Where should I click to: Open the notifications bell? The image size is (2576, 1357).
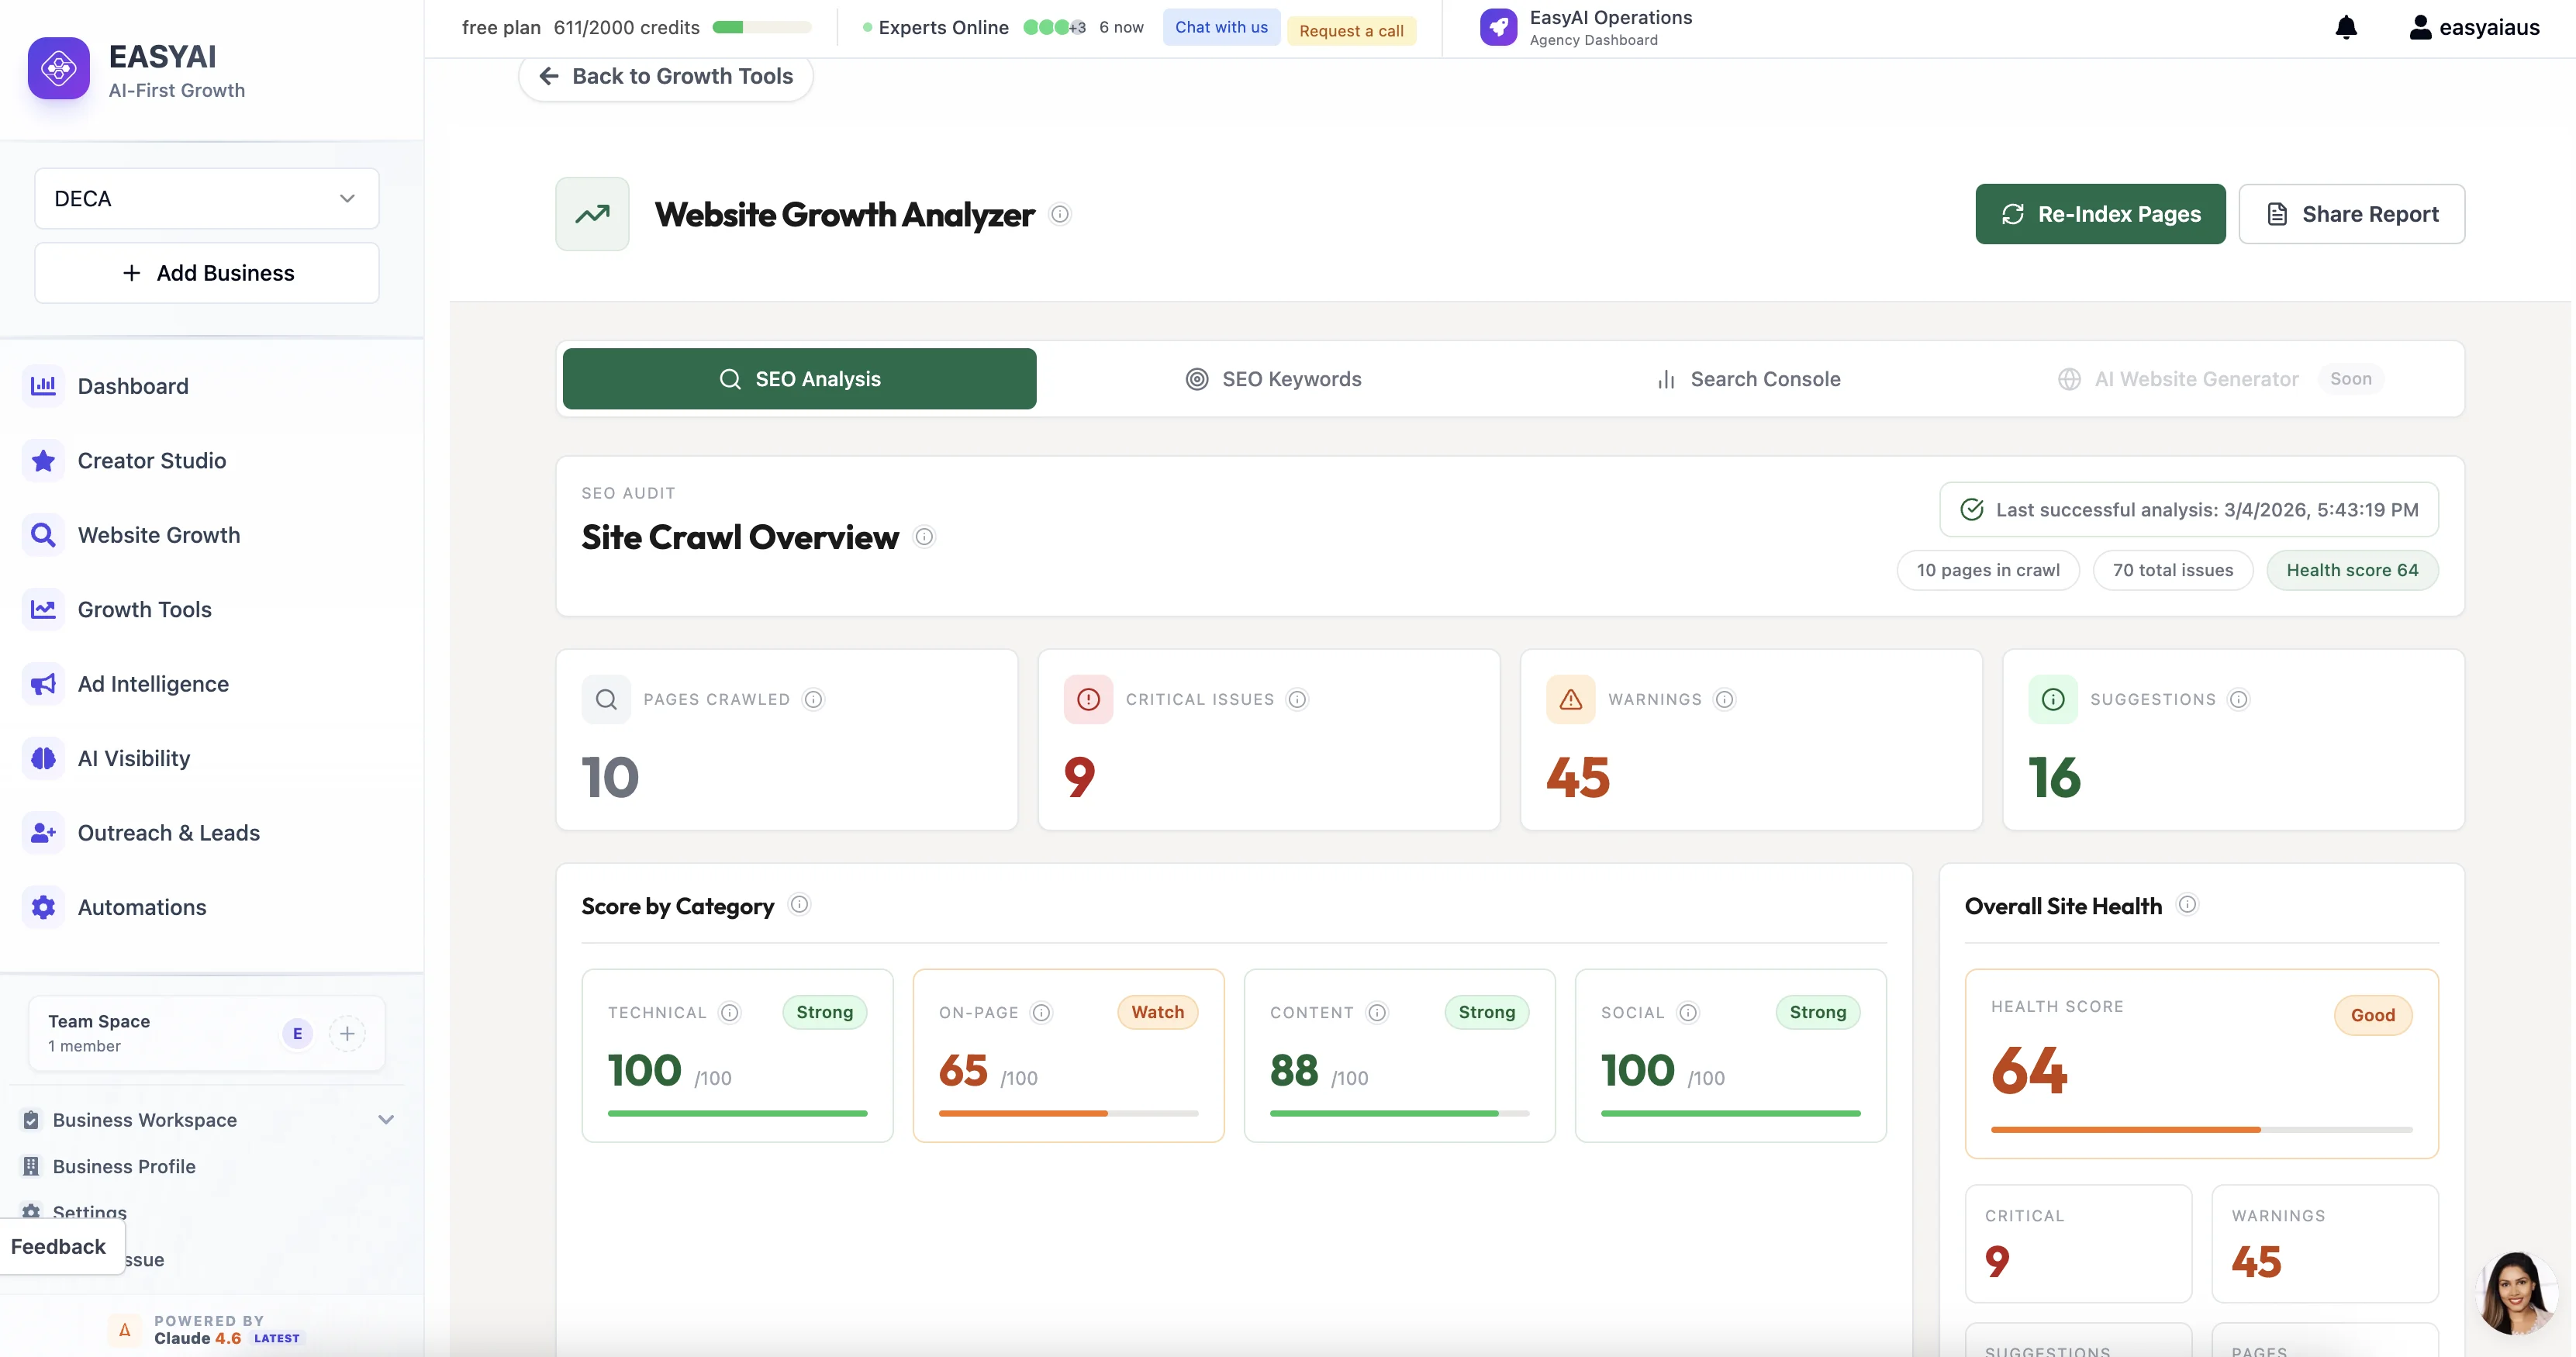(x=2346, y=27)
